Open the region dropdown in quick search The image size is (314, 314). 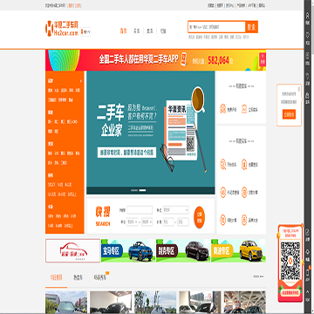(175, 210)
